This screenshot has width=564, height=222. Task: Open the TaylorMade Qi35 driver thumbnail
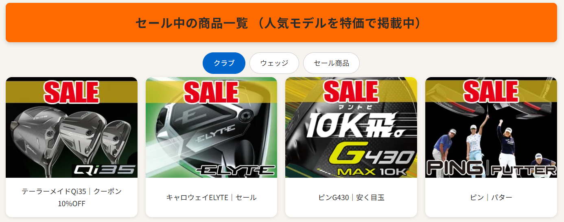(72, 127)
